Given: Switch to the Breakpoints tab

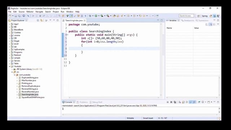Looking at the screenshot, I should click(x=188, y=21).
